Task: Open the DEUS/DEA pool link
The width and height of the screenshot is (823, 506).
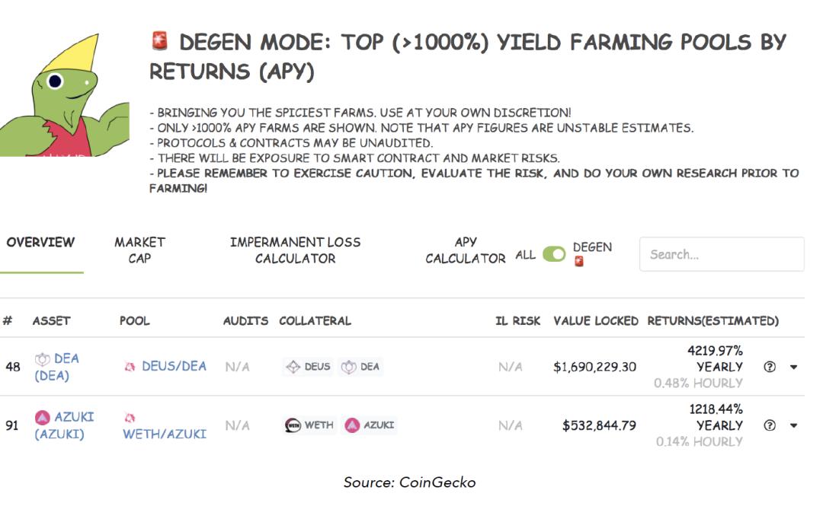Action: (x=175, y=366)
